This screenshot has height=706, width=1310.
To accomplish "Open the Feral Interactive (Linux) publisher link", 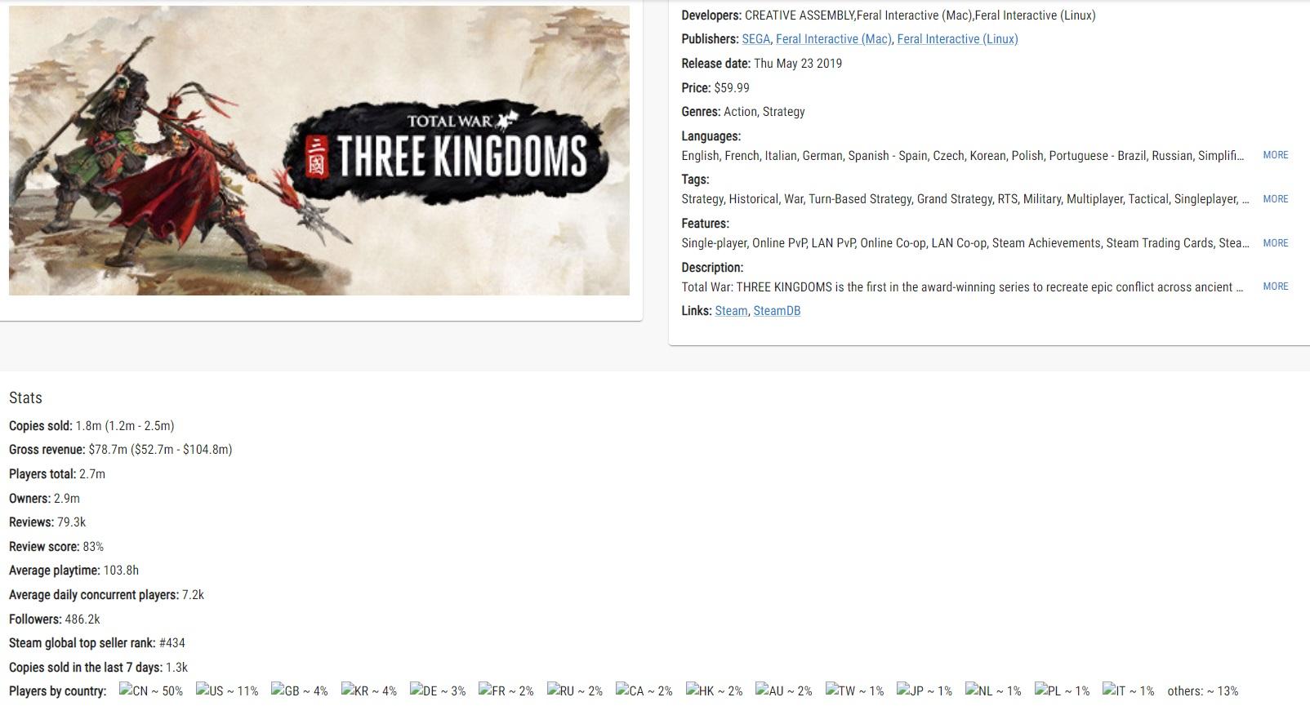I will click(957, 39).
